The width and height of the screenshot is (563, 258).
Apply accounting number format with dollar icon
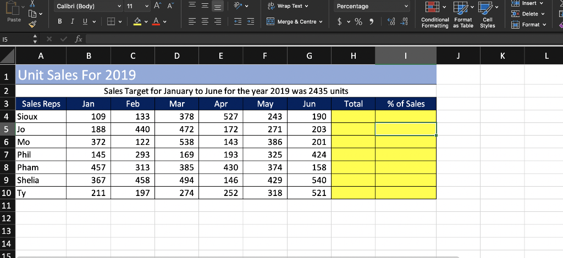tap(340, 21)
